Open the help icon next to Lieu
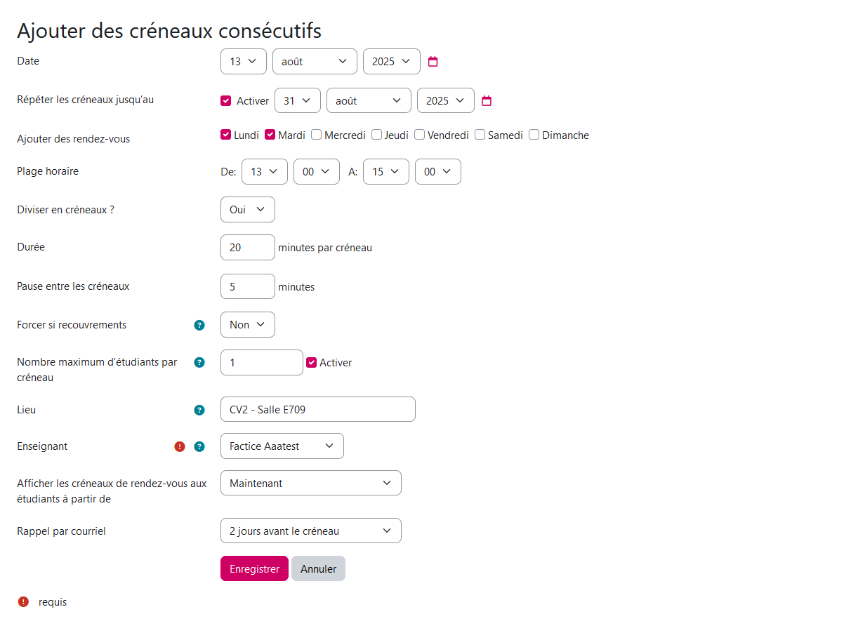 [199, 410]
